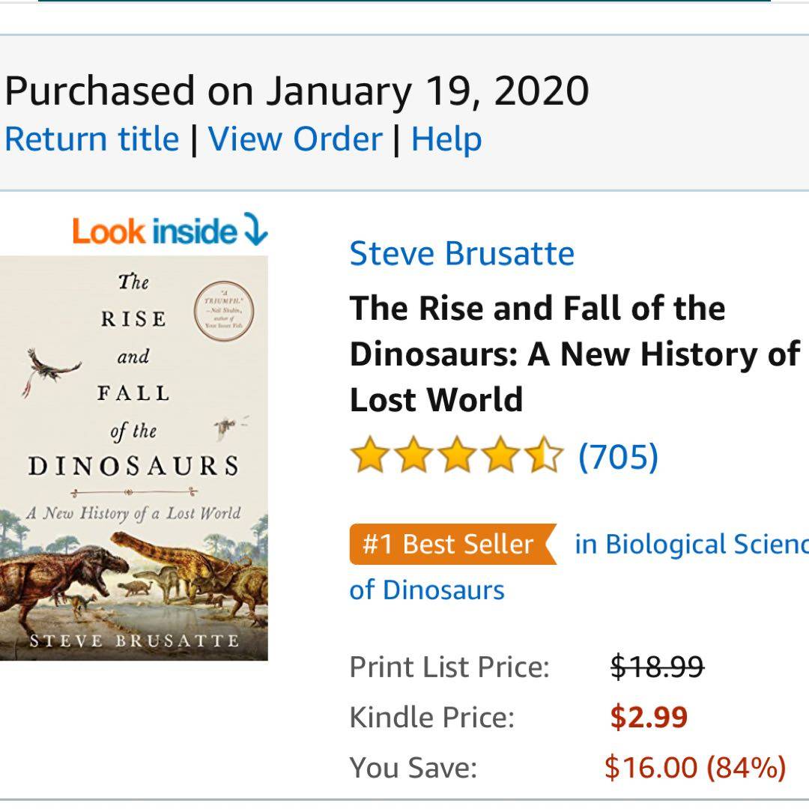Click the "Purchased on January 19, 2020" text
The width and height of the screenshot is (809, 809).
(297, 91)
